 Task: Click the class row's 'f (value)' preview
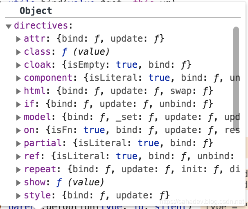86,52
